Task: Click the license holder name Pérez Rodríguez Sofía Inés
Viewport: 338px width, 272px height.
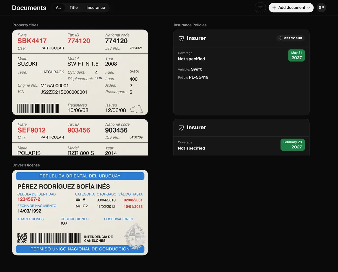Action: click(64, 187)
